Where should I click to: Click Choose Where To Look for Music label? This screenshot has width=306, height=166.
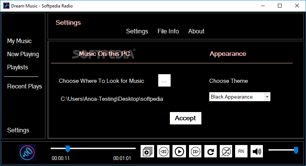[x=102, y=81]
